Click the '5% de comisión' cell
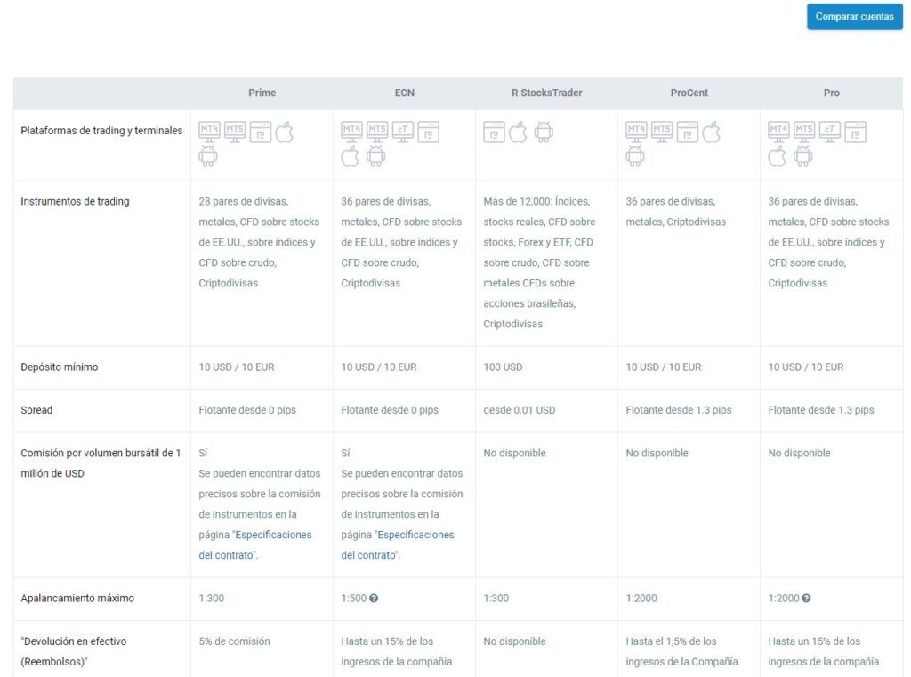The width and height of the screenshot is (911, 677). click(x=234, y=641)
